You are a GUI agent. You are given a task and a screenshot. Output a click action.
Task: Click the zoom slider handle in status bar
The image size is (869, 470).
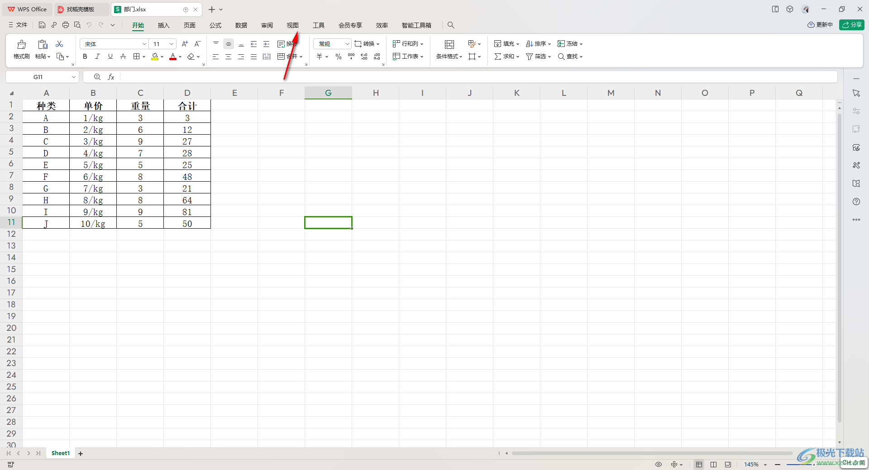tap(813, 465)
